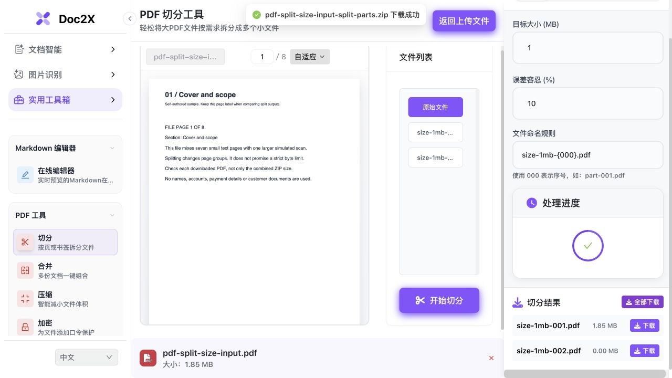
Task: Click the 0.00 MB result size value
Action: click(605, 351)
